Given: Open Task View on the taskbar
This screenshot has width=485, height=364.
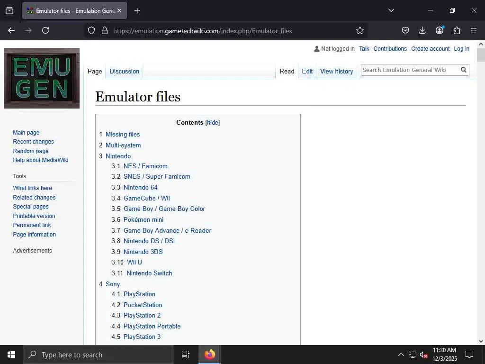Looking at the screenshot, I should coord(185,355).
